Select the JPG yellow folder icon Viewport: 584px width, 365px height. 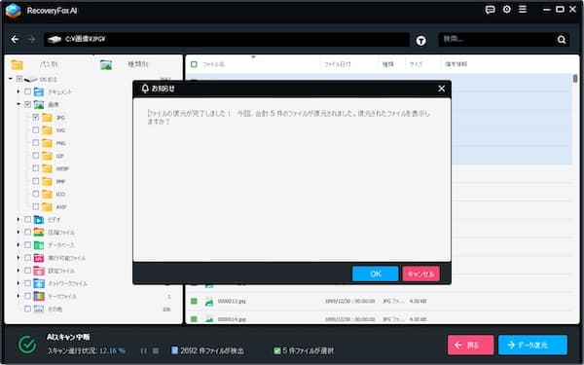(47, 118)
